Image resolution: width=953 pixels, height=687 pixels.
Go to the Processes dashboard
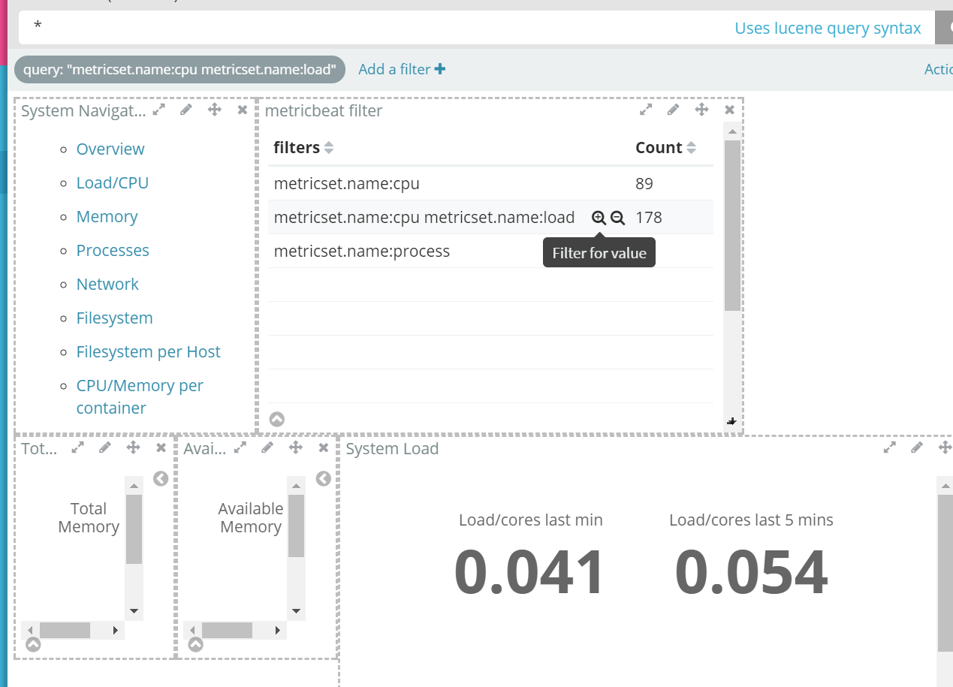[x=113, y=250]
